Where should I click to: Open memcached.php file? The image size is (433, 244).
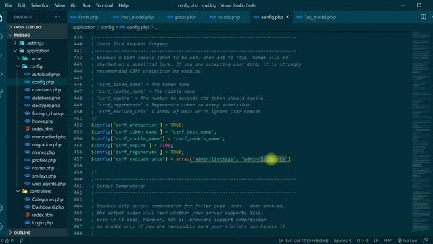click(49, 137)
